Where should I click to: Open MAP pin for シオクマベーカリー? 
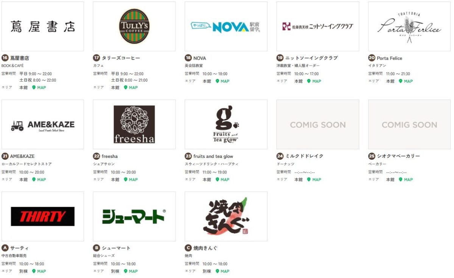[406, 180]
